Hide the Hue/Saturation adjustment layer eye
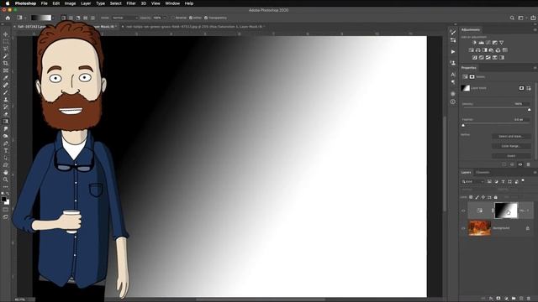This screenshot has height=302, width=538. (463, 211)
